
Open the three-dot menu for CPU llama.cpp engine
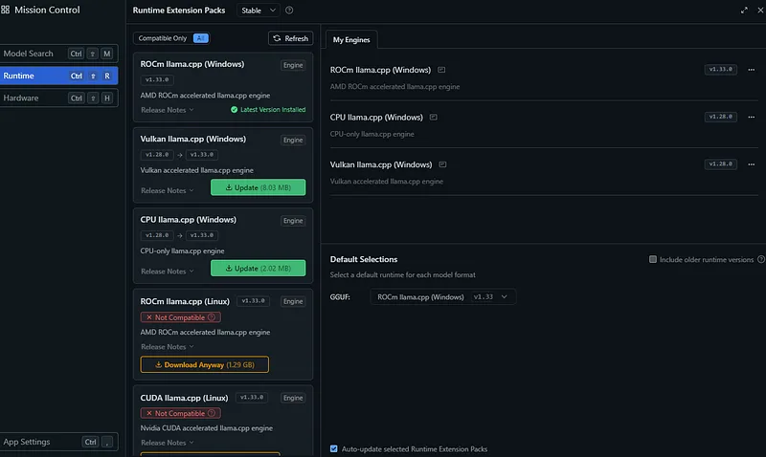point(752,117)
